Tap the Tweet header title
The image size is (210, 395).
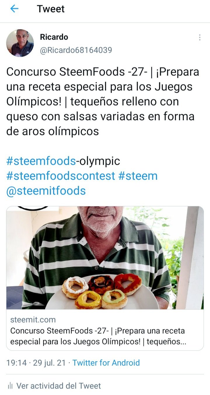click(x=51, y=9)
